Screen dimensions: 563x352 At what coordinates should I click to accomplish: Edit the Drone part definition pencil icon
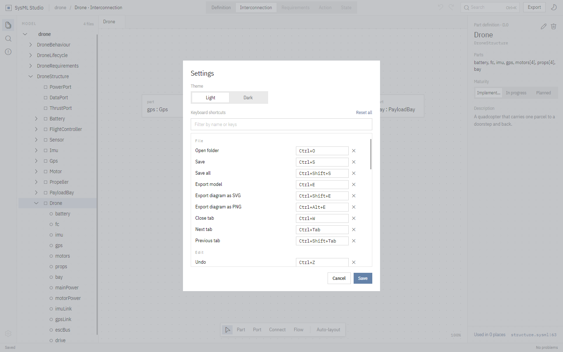click(x=544, y=26)
